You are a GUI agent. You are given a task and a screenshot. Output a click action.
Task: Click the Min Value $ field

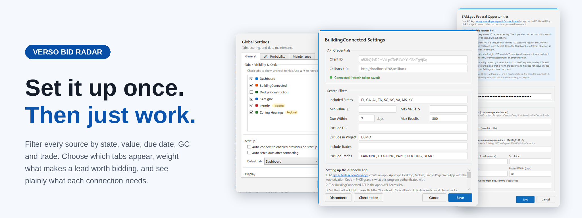377,109
